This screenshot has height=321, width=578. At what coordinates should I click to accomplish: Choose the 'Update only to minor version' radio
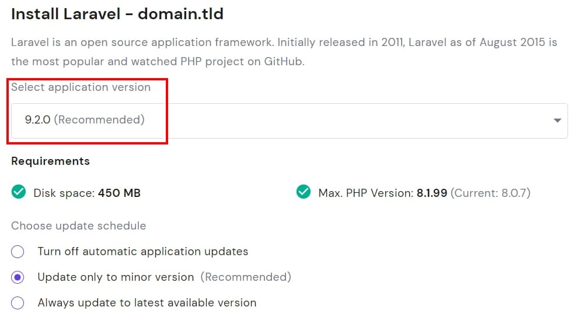click(x=18, y=277)
